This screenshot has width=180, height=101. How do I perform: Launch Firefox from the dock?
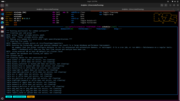2,10
